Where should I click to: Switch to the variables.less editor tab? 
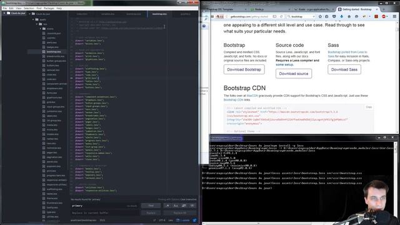pyautogui.click(x=107, y=14)
